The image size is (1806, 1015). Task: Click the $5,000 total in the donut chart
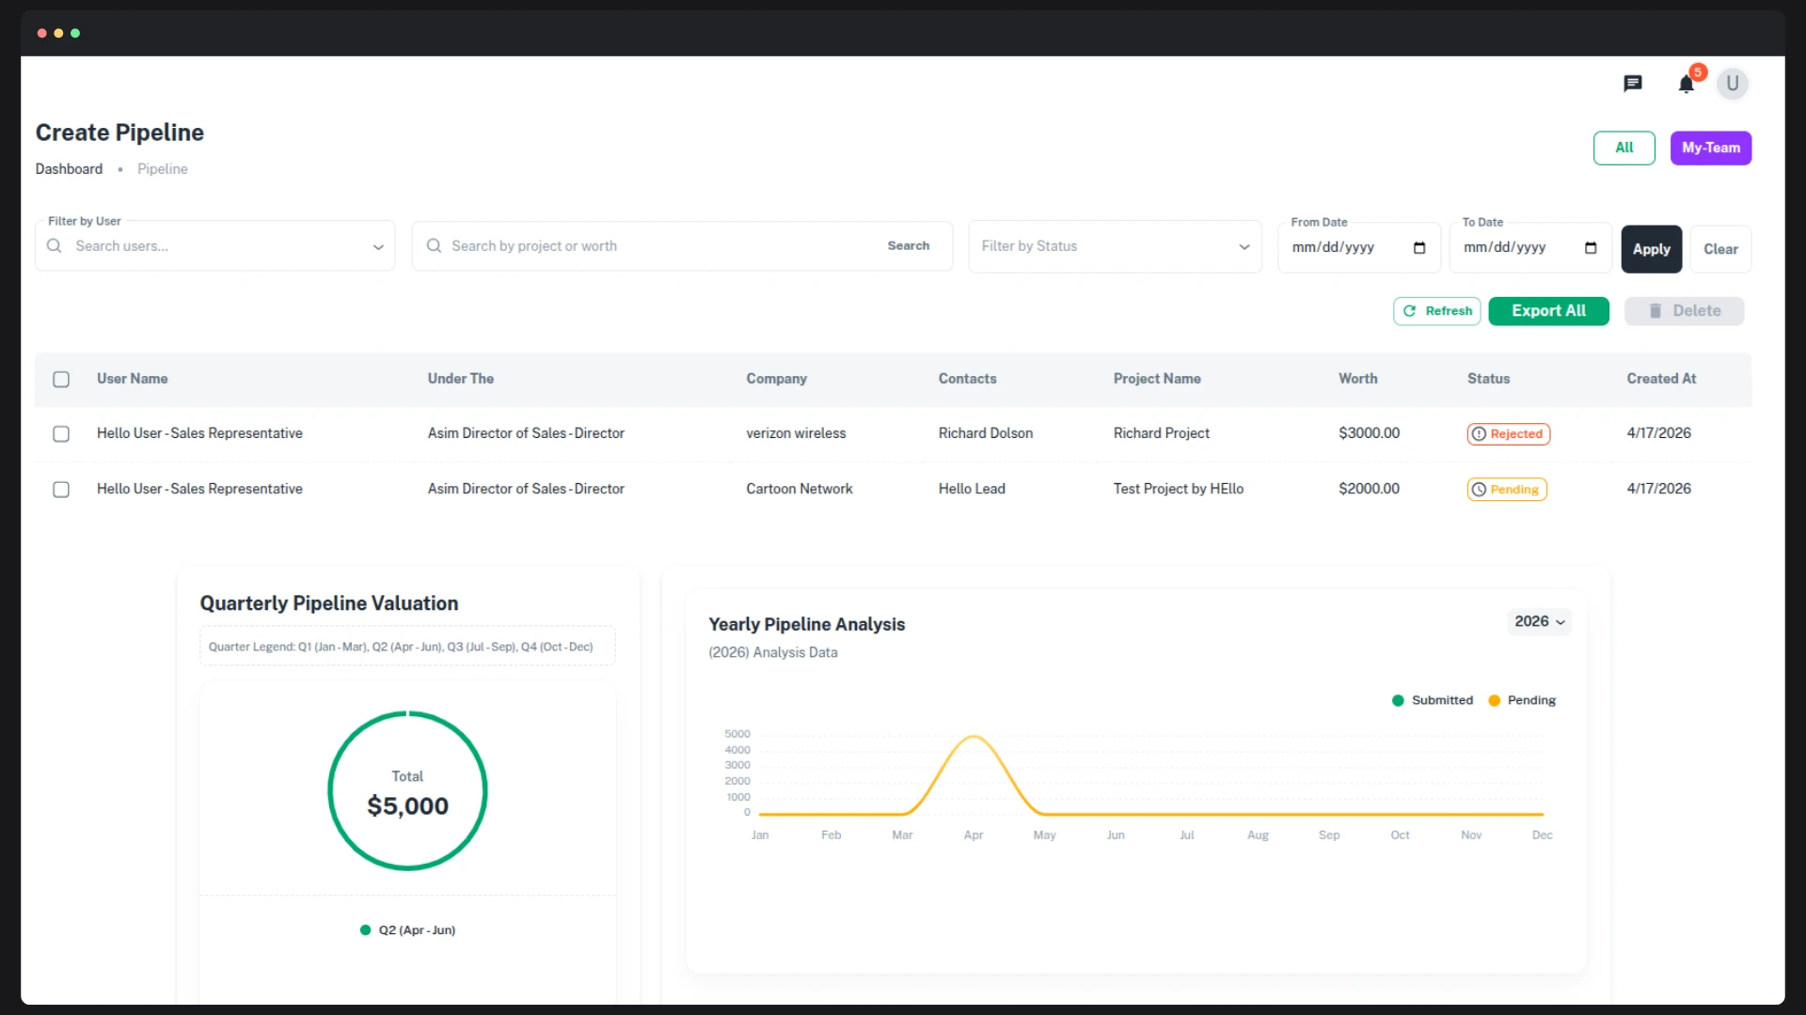point(407,806)
